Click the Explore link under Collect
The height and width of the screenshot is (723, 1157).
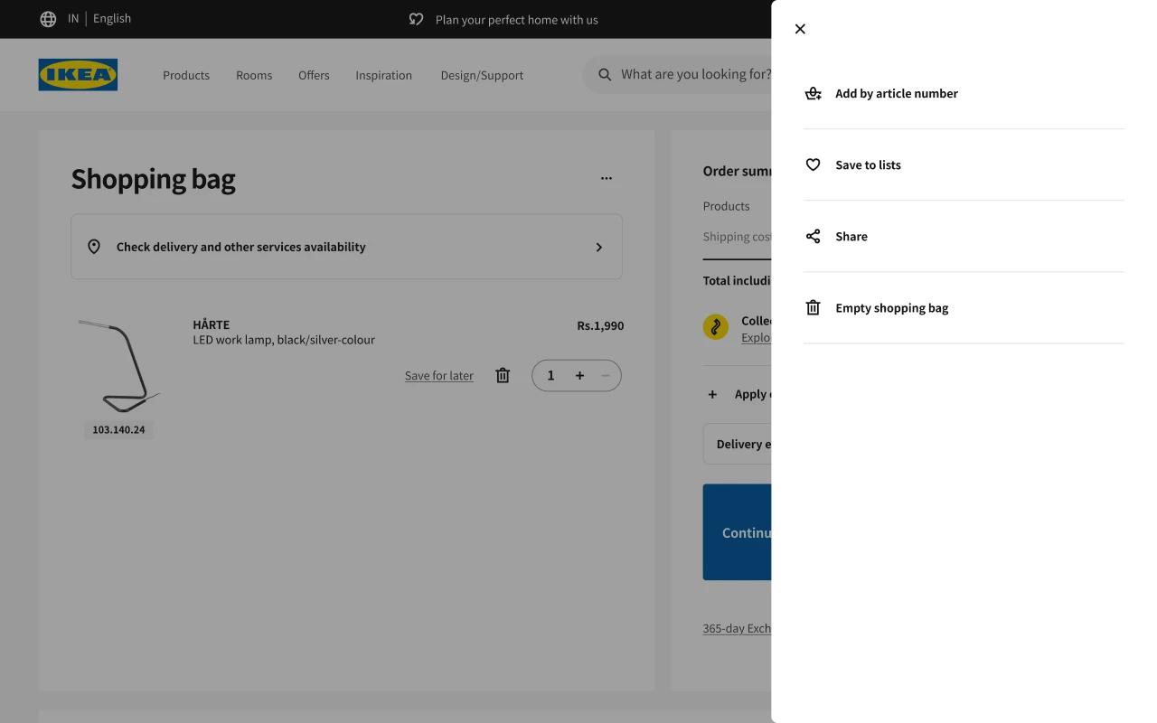pos(756,337)
